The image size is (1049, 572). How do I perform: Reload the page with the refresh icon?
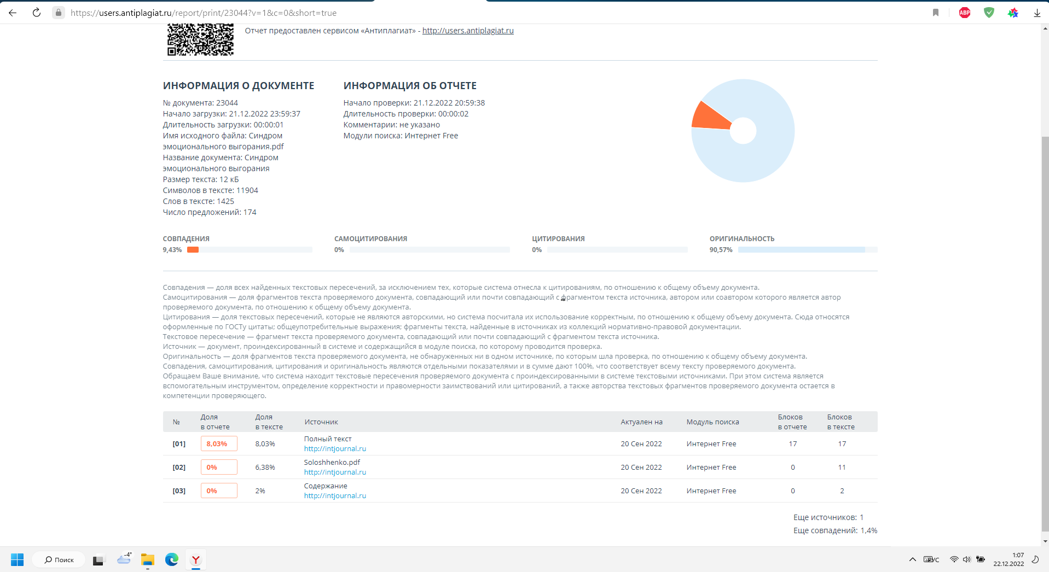(x=37, y=13)
